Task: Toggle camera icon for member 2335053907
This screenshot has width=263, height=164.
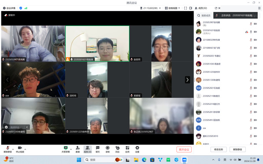Action: pyautogui.click(x=255, y=24)
